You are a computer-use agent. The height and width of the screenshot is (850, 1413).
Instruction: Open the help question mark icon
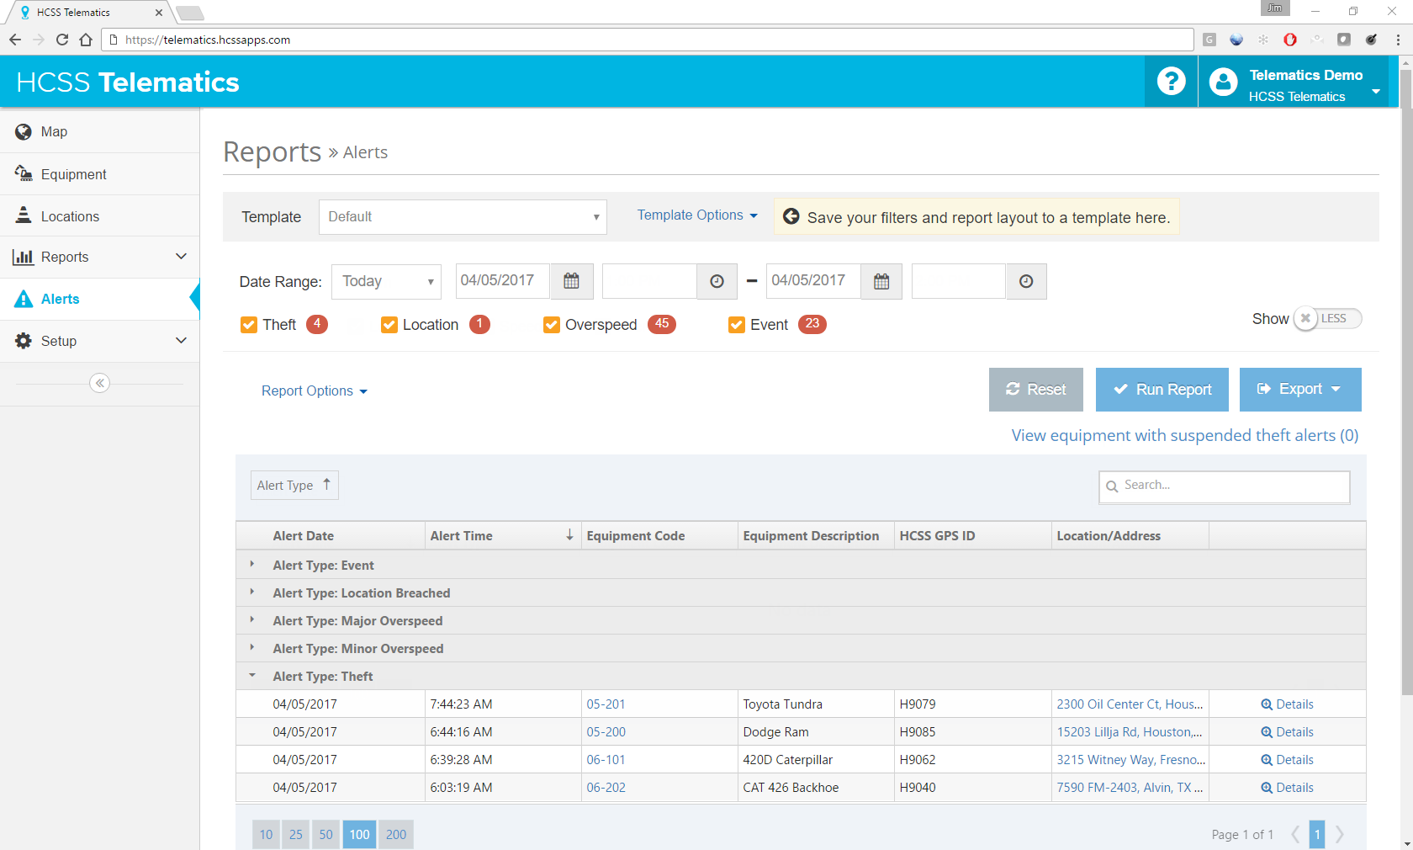tap(1171, 82)
